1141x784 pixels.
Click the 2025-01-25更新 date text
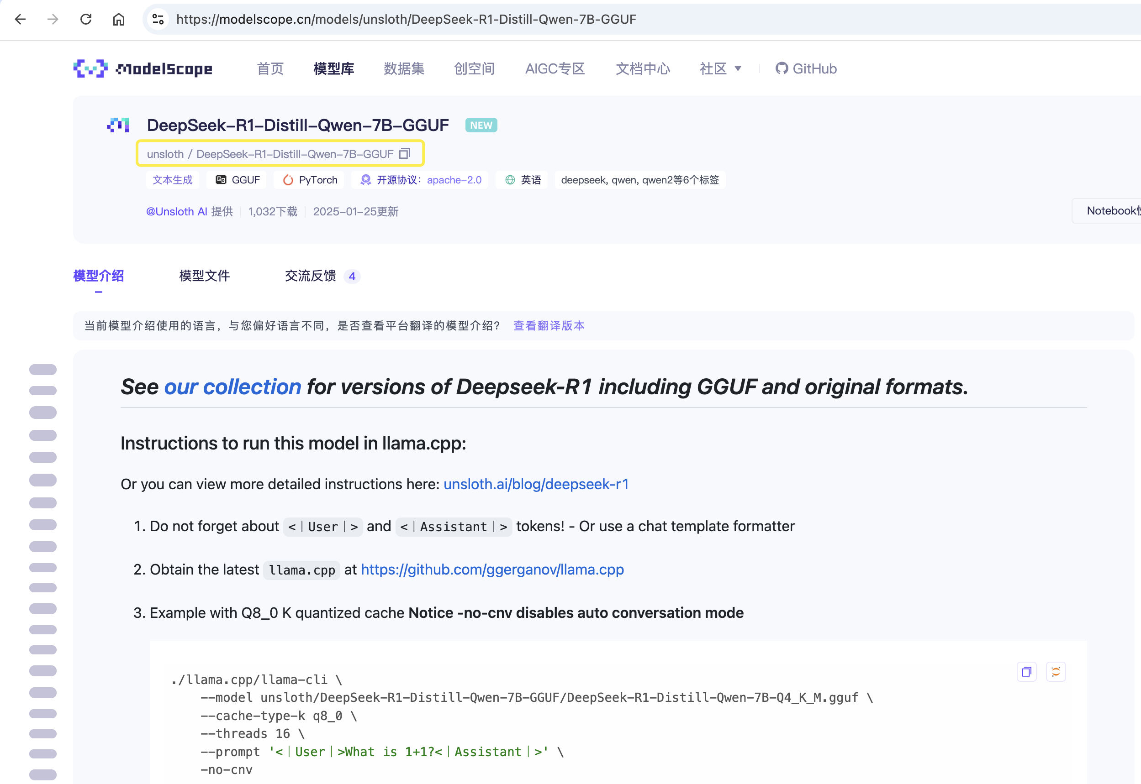(x=356, y=212)
